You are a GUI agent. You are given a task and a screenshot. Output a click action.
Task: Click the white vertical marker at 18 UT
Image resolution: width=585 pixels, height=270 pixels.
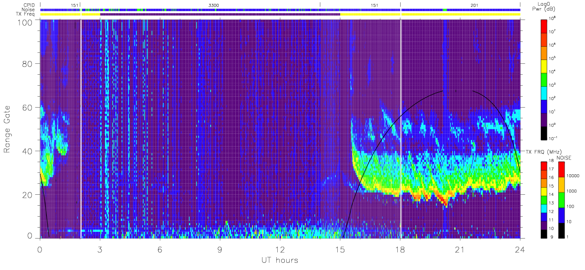pos(401,129)
